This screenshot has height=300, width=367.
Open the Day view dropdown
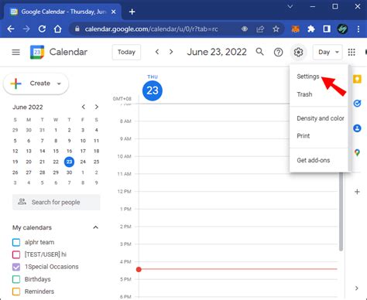tap(328, 53)
